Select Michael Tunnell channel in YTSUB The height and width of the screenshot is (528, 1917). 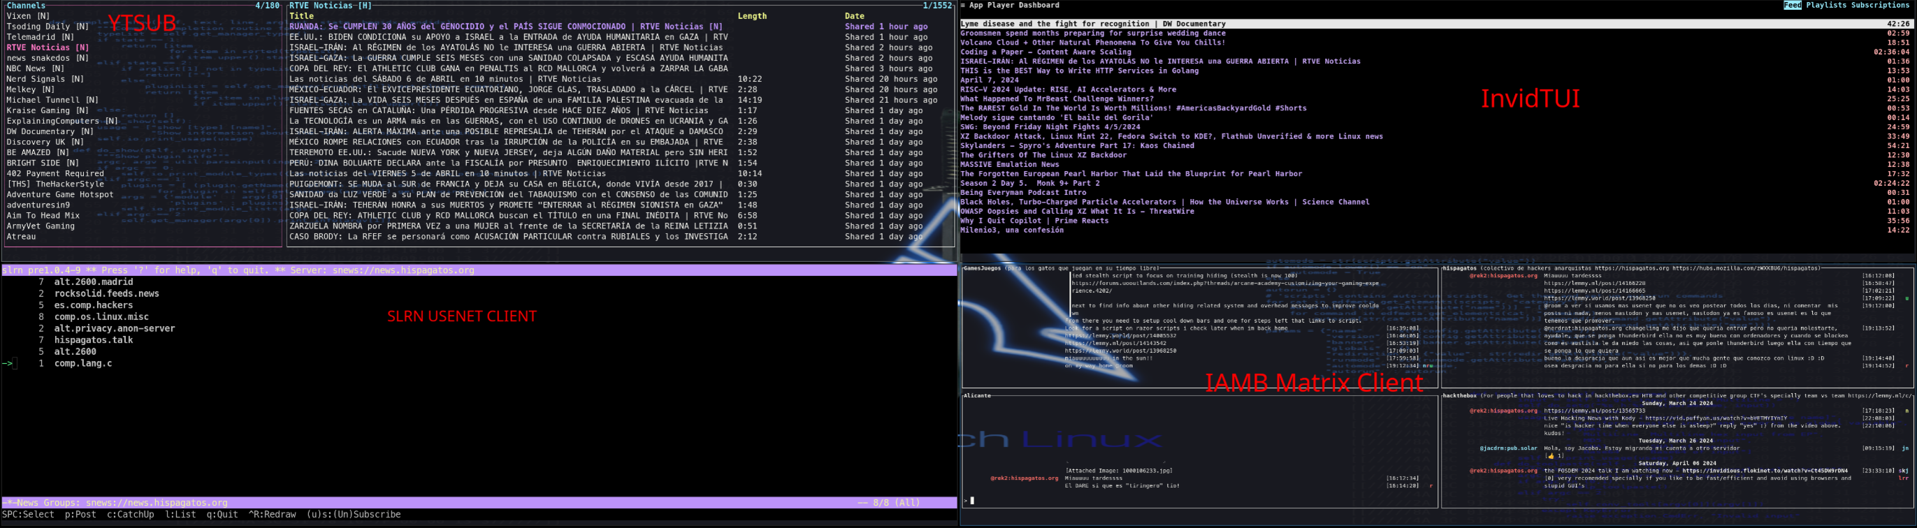coord(53,100)
